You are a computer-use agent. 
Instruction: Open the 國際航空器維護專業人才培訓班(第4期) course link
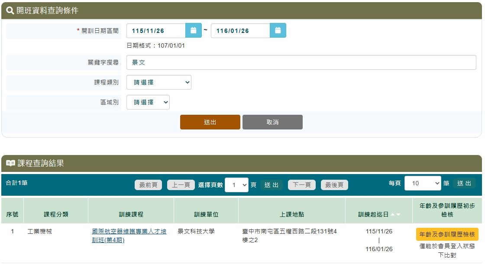(129, 236)
